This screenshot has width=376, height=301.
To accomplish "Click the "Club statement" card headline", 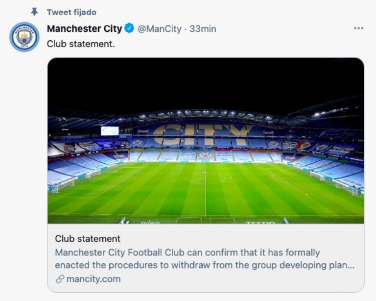I will click(x=88, y=239).
